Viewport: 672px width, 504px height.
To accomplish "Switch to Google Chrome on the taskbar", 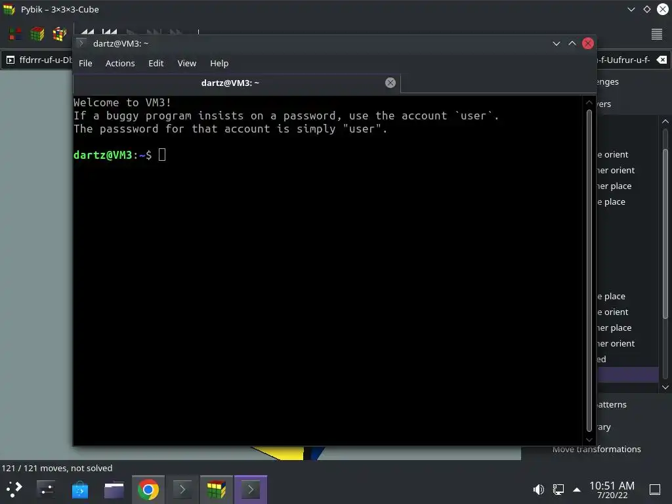I will (x=148, y=490).
